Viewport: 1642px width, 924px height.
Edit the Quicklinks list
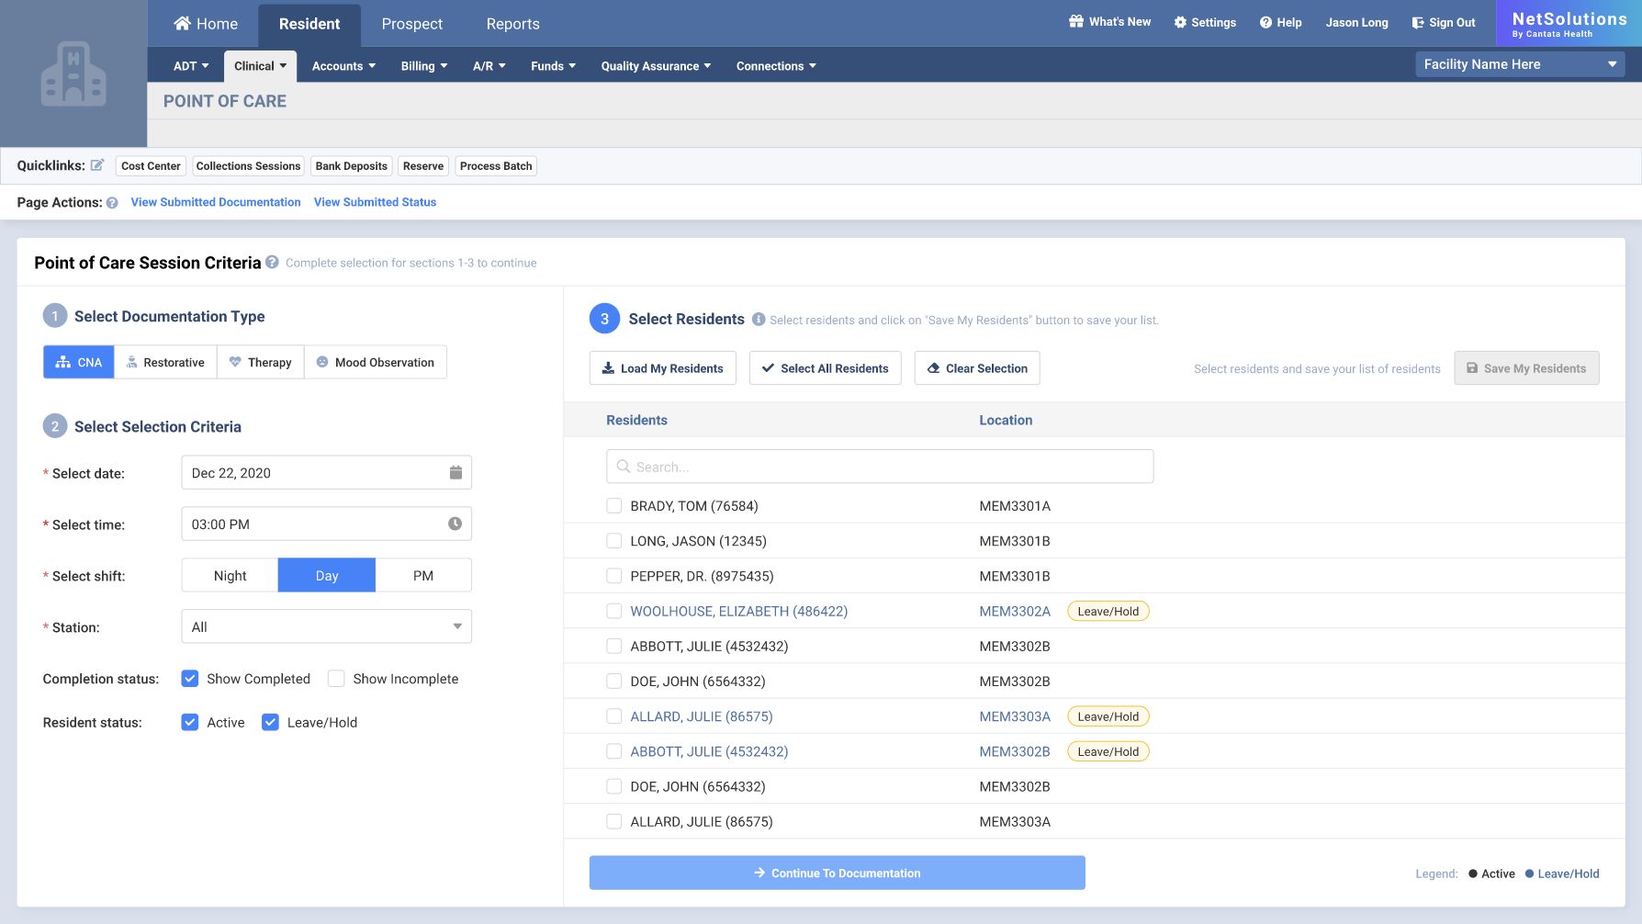point(98,165)
